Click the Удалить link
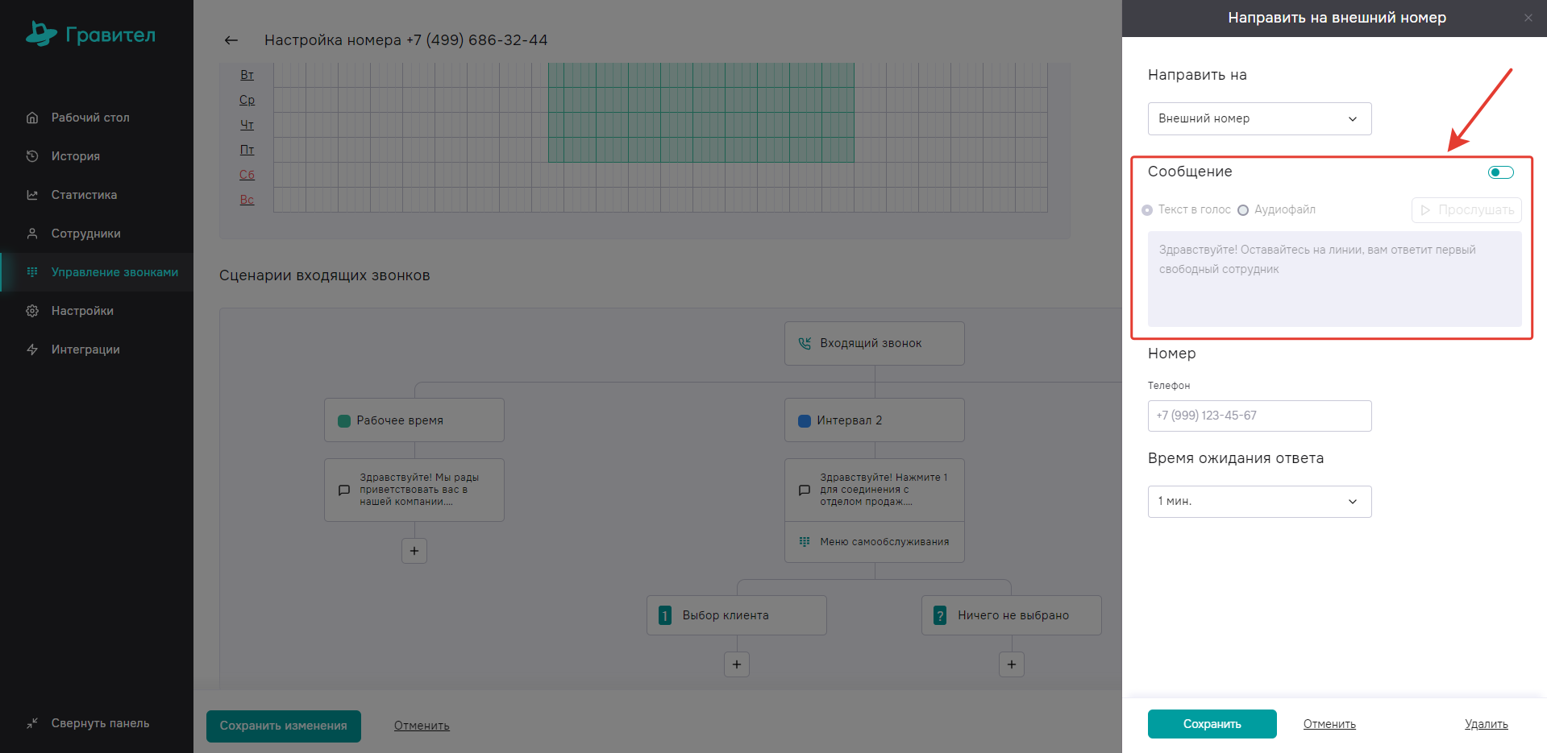The width and height of the screenshot is (1547, 753). [x=1486, y=724]
